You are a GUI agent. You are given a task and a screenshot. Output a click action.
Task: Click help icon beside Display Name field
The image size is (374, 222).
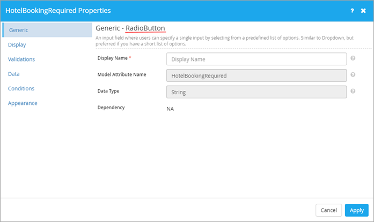click(353, 58)
